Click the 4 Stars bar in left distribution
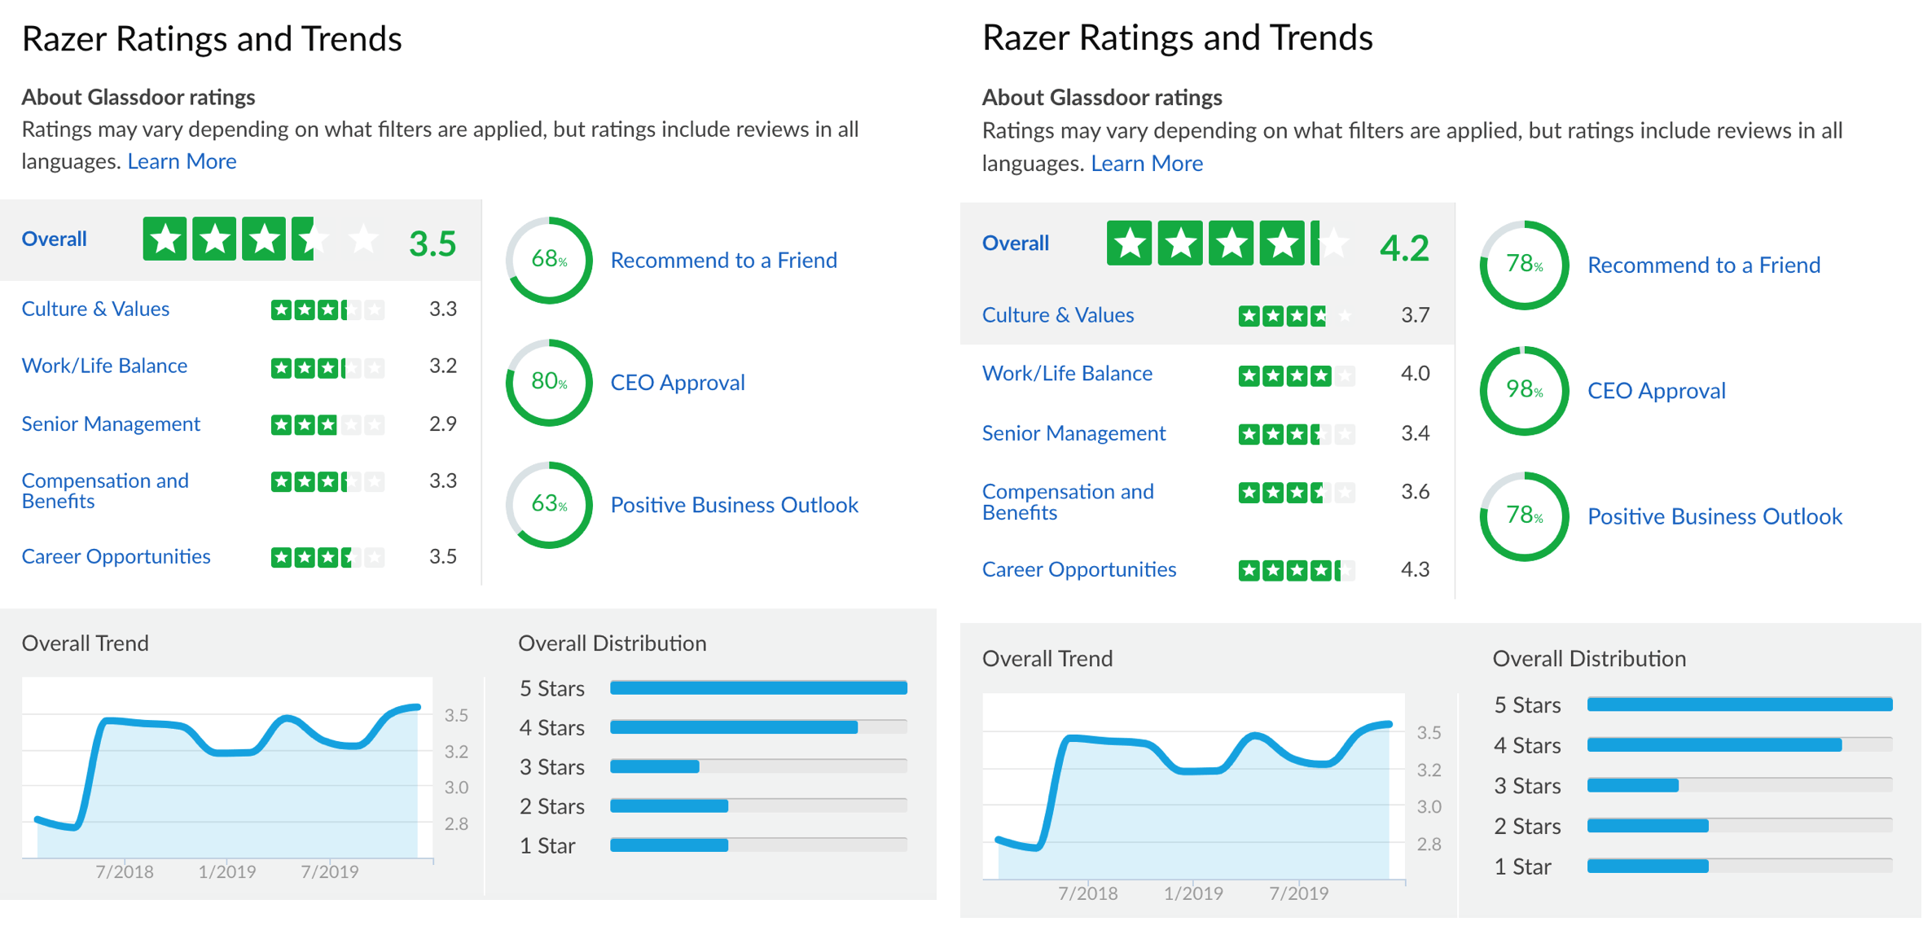This screenshot has height=926, width=1923. click(x=758, y=727)
